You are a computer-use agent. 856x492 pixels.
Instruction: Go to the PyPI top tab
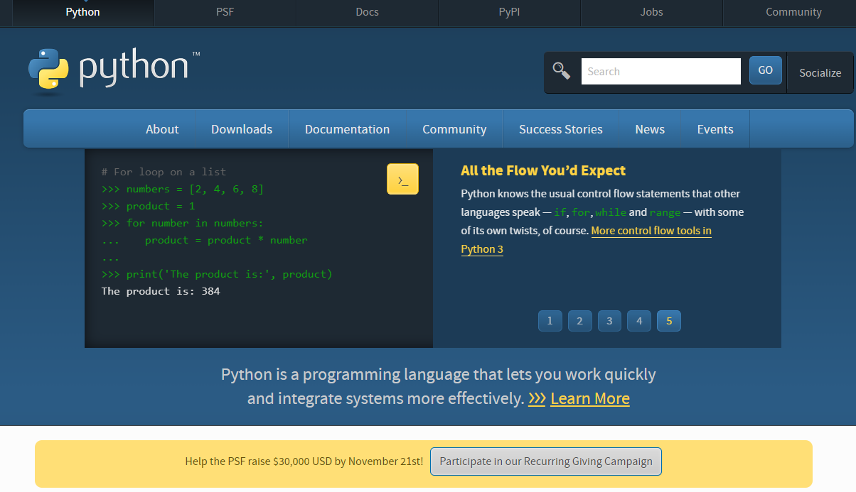[x=509, y=12]
